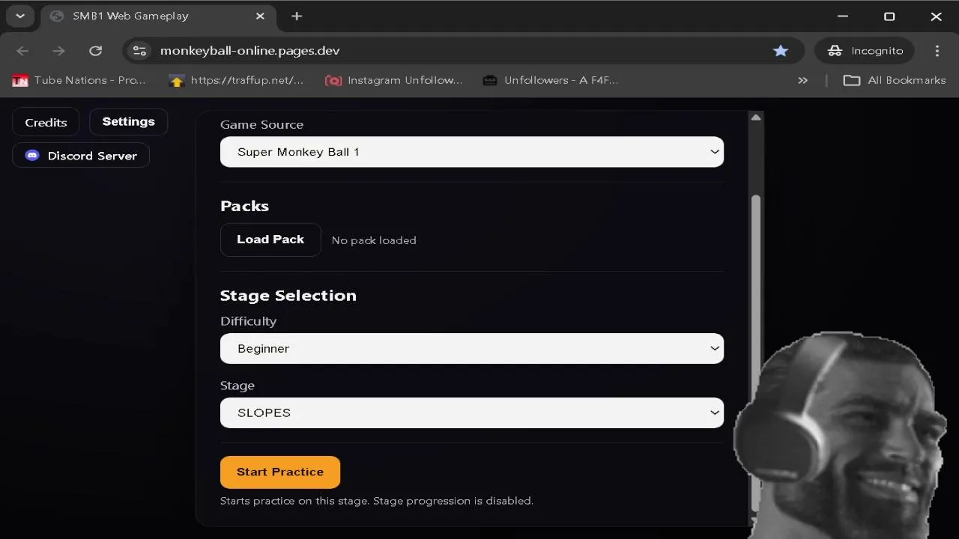
Task: Click the browser reload icon
Action: [95, 51]
